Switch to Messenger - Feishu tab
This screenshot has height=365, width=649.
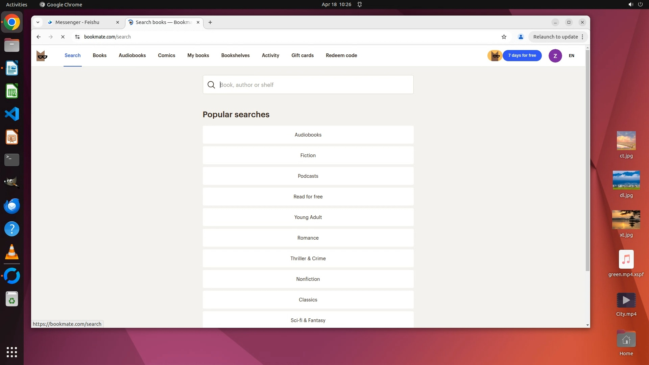(77, 22)
